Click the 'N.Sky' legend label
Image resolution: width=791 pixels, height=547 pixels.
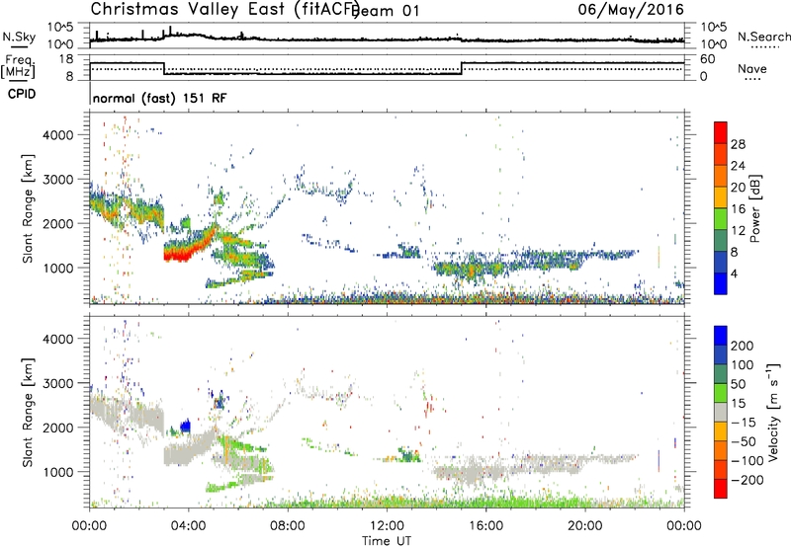click(19, 37)
